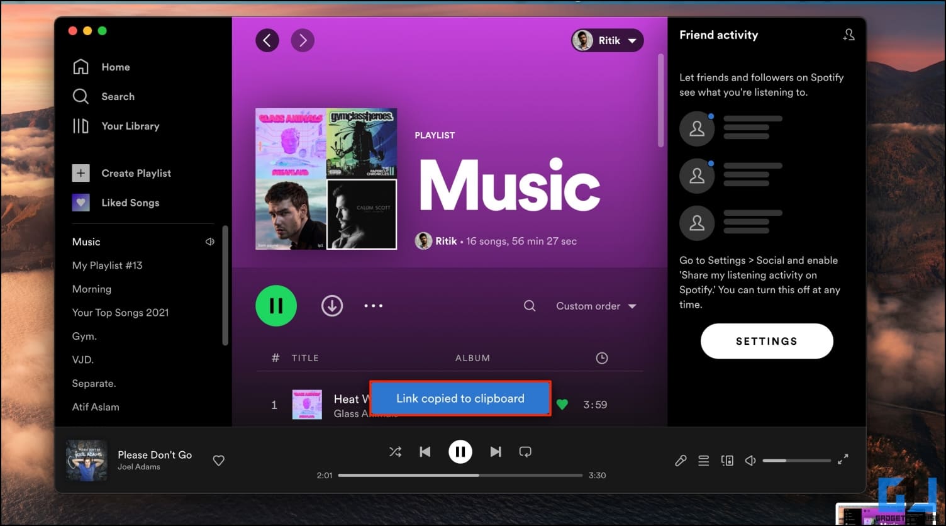
Task: Download the Music playlist
Action: click(x=332, y=306)
